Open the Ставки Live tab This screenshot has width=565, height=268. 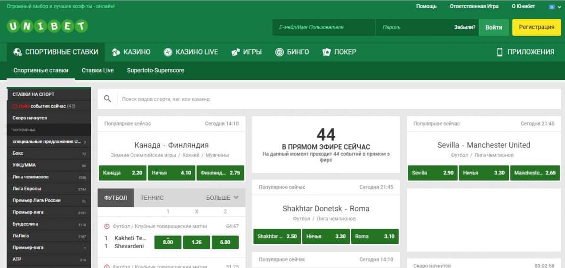pos(97,71)
